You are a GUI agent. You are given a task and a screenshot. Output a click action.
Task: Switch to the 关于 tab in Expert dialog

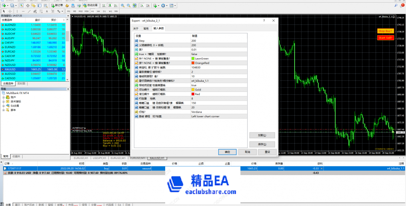point(136,29)
